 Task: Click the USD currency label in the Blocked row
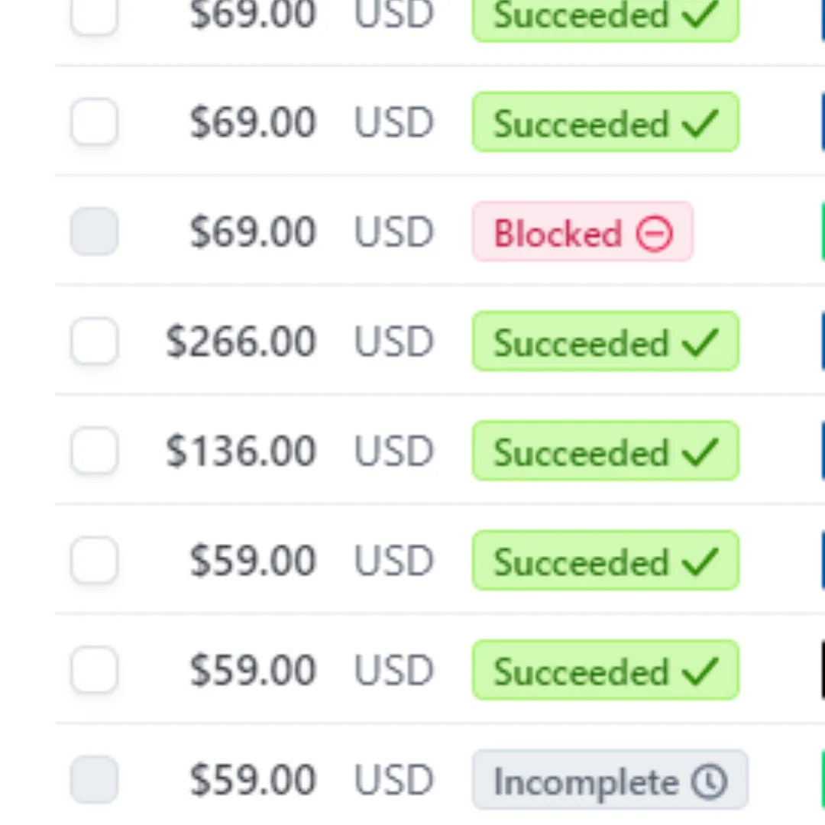pyautogui.click(x=394, y=232)
